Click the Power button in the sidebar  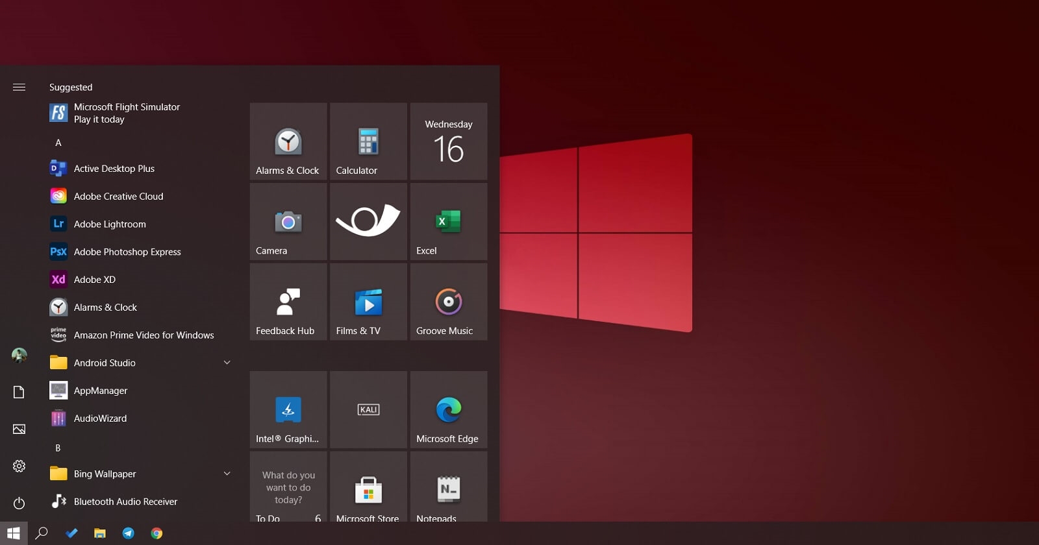click(x=19, y=503)
